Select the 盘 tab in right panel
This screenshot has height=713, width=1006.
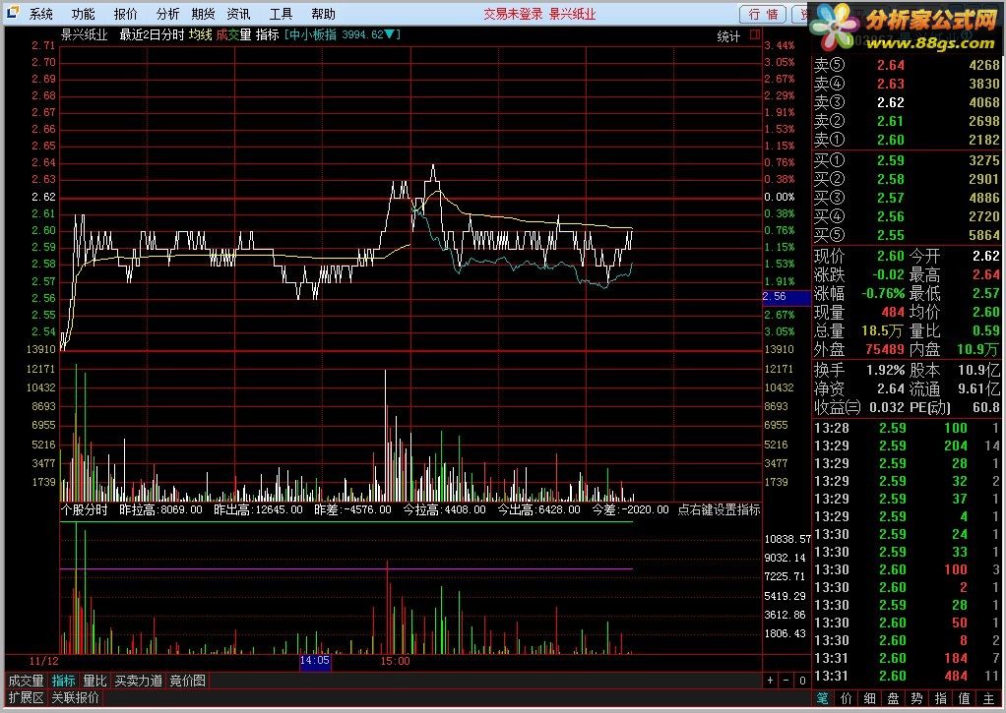click(893, 698)
